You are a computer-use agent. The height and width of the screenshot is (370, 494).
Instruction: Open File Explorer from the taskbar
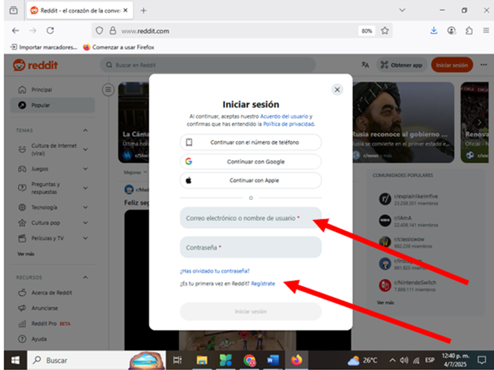tap(201, 360)
